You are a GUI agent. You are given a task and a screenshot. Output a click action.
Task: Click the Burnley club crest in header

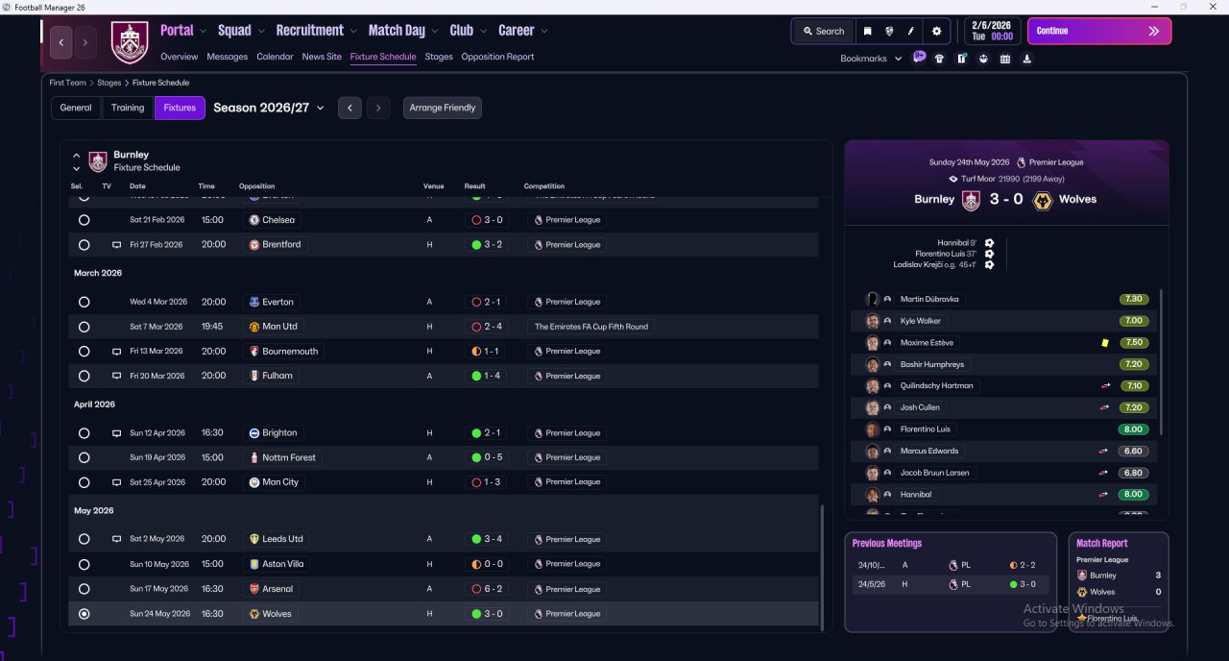[x=130, y=42]
